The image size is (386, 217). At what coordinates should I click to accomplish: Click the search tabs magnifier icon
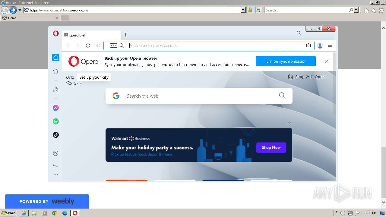click(x=299, y=33)
